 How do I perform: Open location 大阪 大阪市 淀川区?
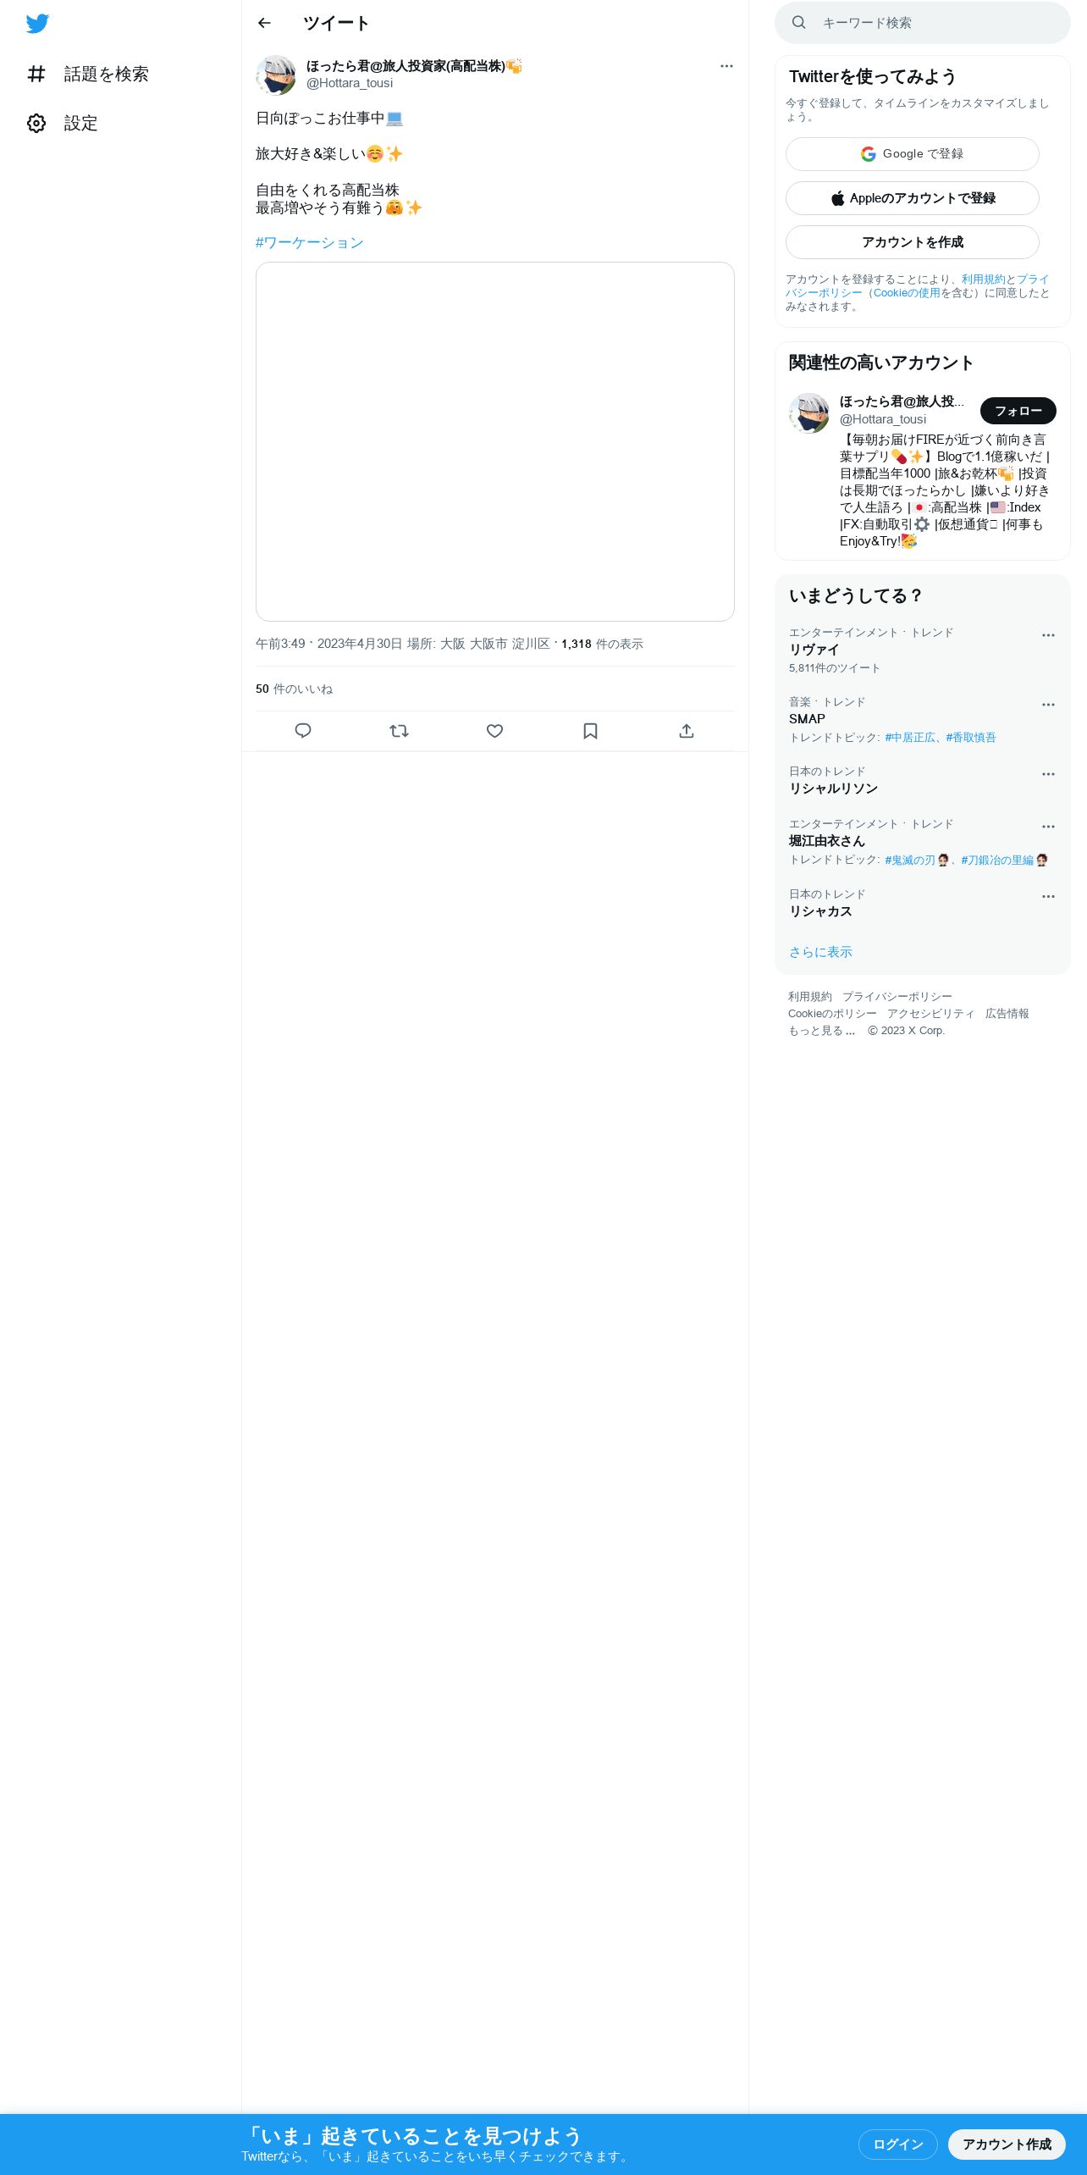click(495, 644)
